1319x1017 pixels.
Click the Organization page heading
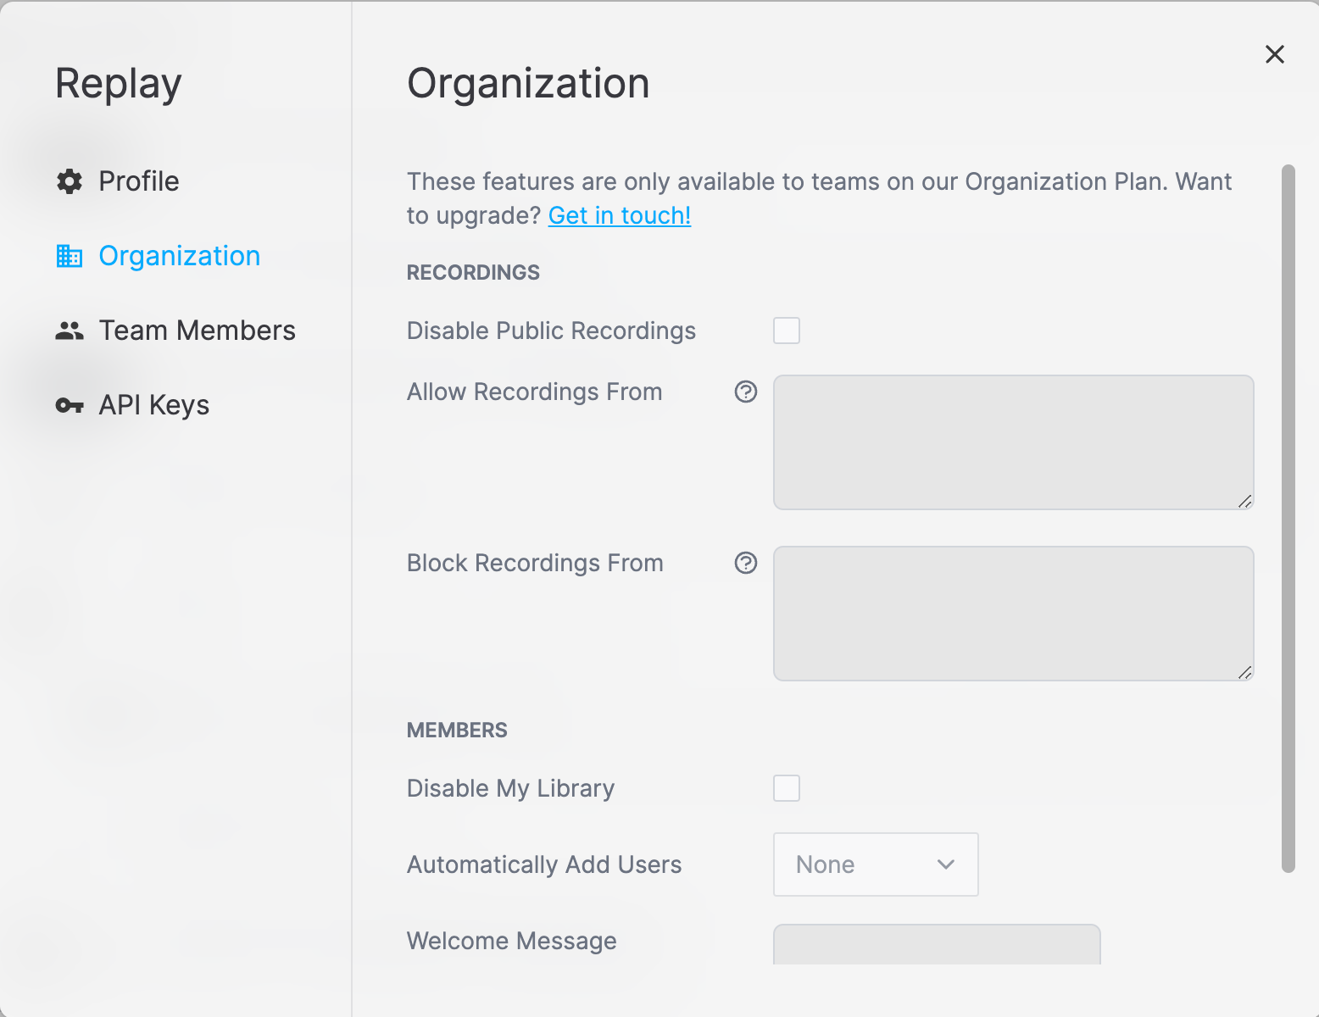coord(528,83)
